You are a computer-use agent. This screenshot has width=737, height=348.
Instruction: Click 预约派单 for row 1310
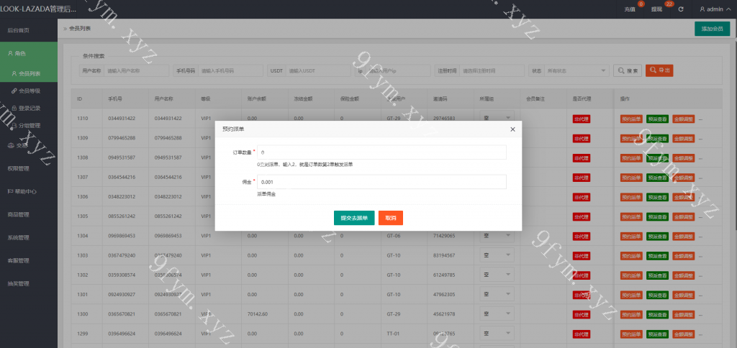tap(630, 119)
